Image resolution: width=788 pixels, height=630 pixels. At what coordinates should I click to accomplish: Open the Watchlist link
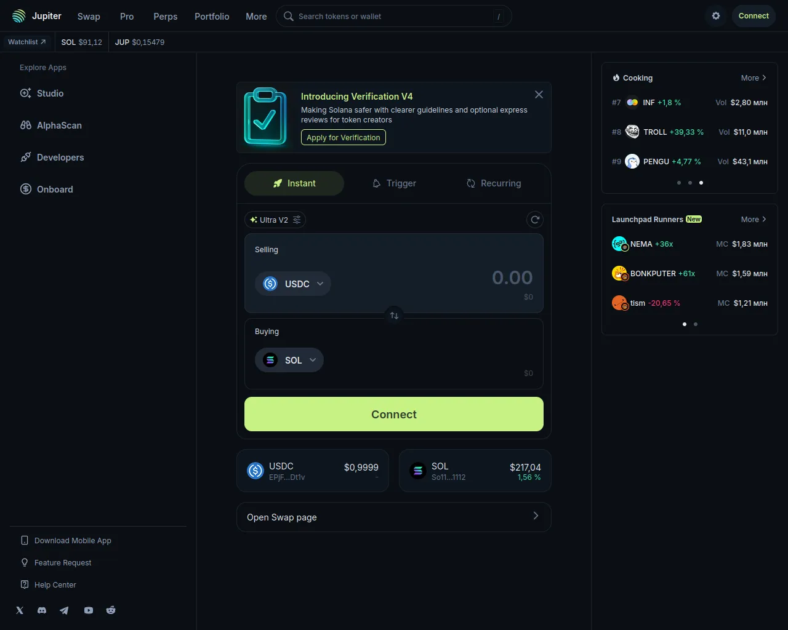[x=27, y=42]
